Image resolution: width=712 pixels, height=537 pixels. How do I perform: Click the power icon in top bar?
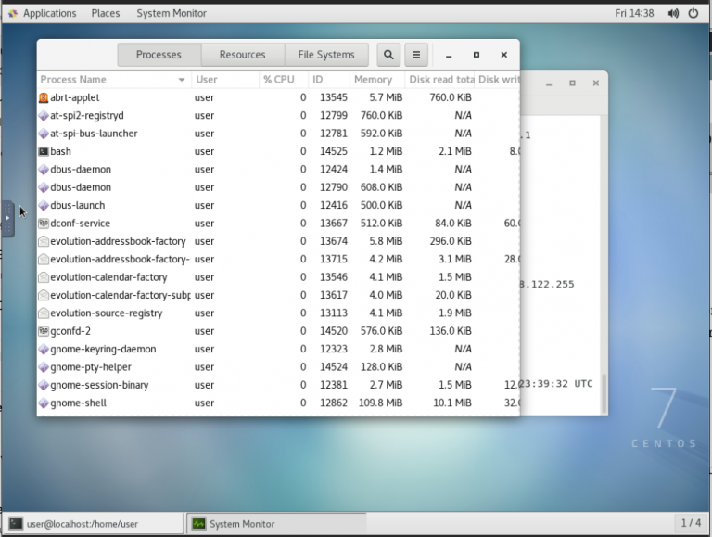coord(695,13)
